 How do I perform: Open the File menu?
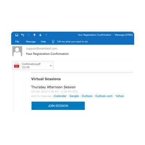[17, 42]
